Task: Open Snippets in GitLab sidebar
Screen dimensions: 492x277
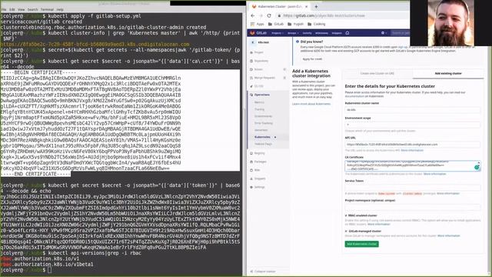Action: (x=258, y=179)
